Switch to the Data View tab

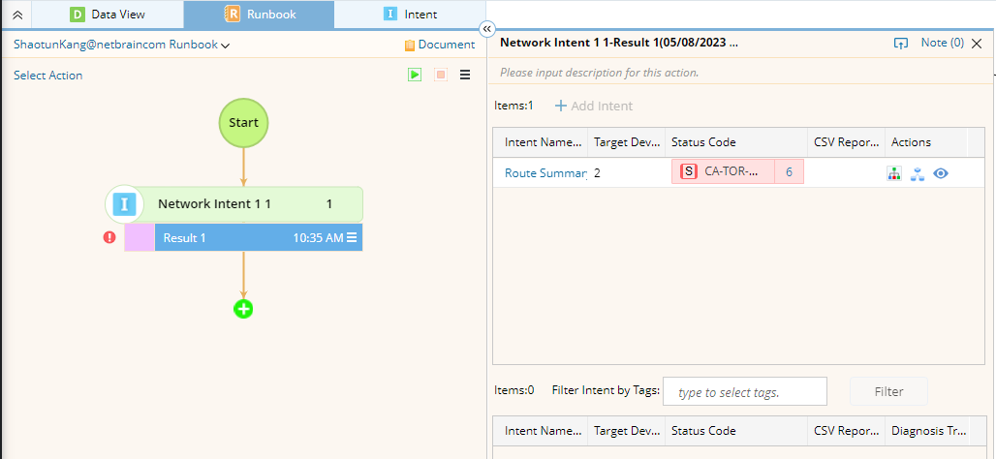[x=107, y=15]
